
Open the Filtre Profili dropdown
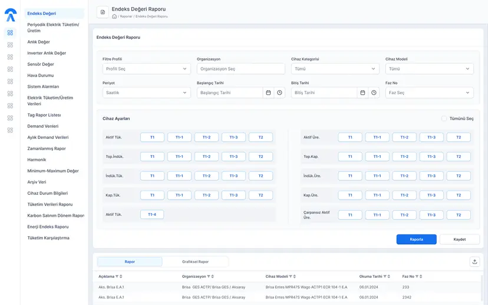click(147, 69)
